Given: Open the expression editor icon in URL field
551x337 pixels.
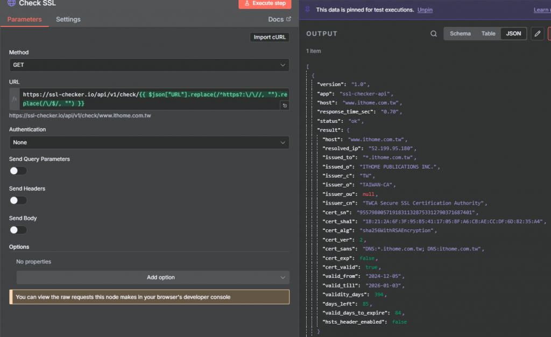Looking at the screenshot, I should pyautogui.click(x=284, y=106).
